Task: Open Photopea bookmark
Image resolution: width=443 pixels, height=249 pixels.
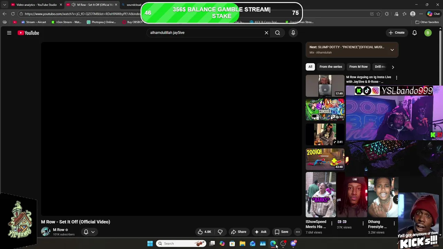Action: [101, 22]
